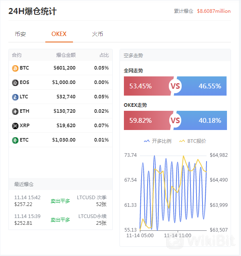The width and height of the screenshot is (241, 256).
Task: Click the 0.07% XRP share value
Action: click(x=101, y=125)
